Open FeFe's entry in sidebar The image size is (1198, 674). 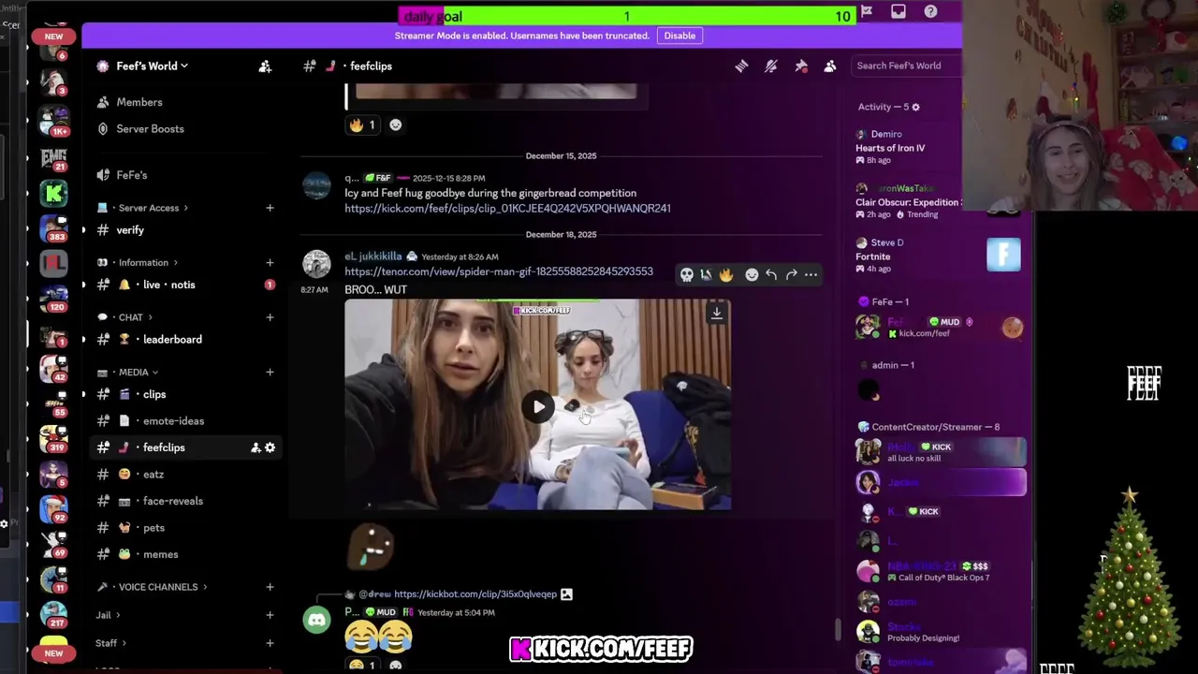(x=132, y=175)
